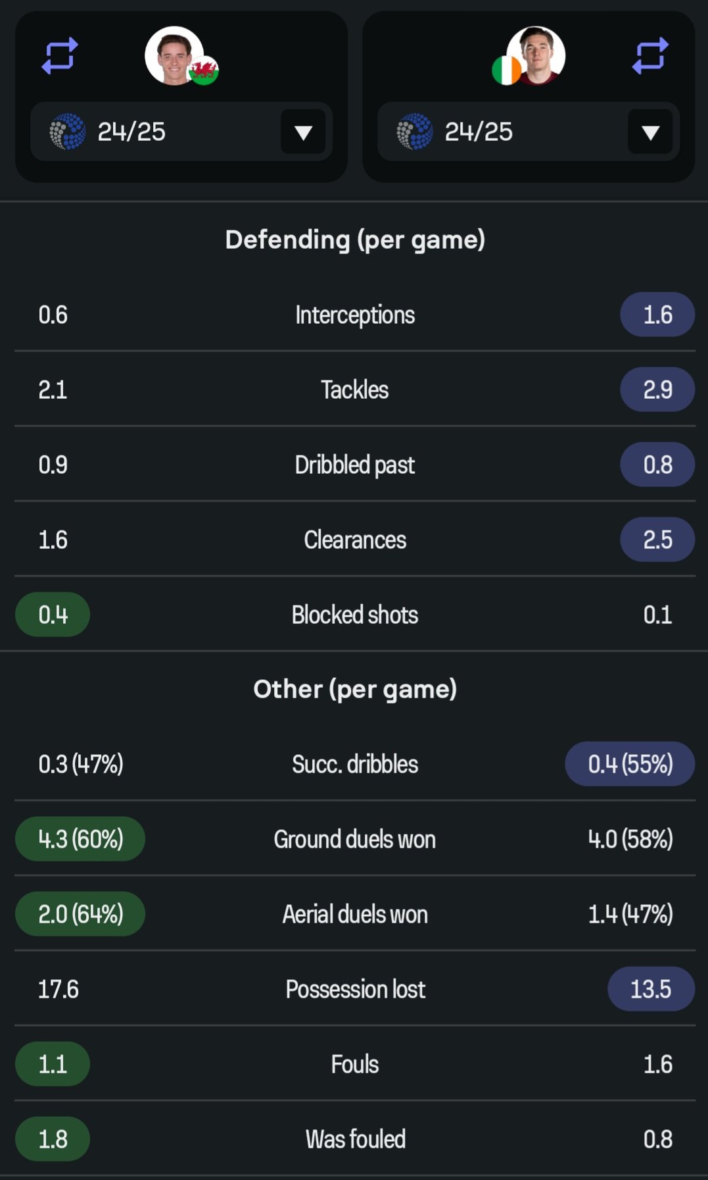Tap the 1.8 Was fouled pill
The height and width of the screenshot is (1180, 708).
point(53,1139)
